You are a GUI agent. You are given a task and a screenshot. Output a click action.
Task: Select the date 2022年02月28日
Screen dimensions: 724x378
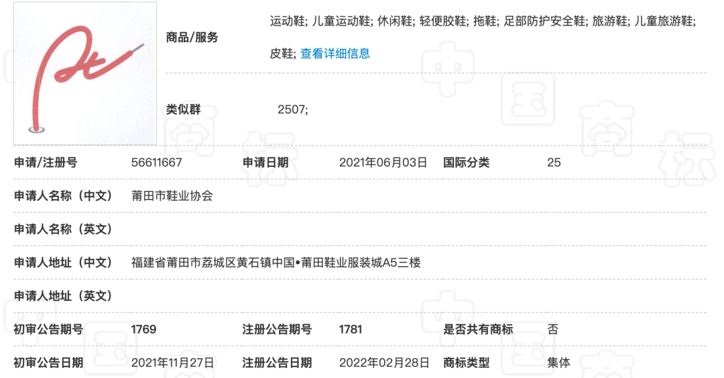(x=384, y=363)
